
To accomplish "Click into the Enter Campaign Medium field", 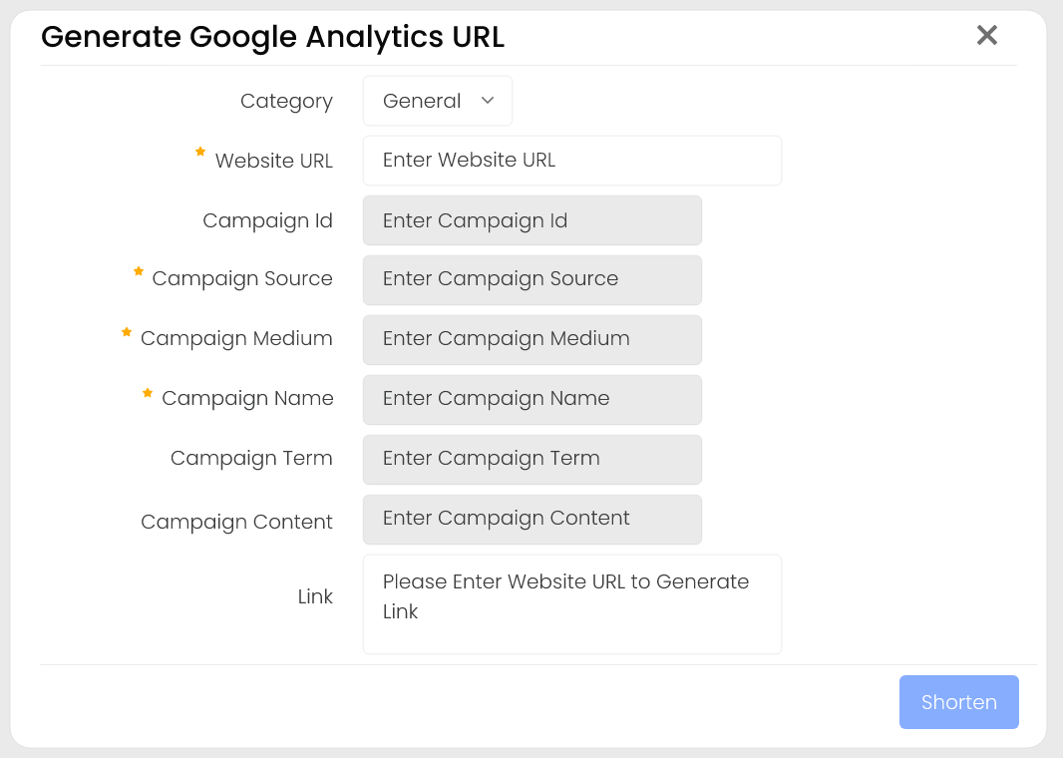I will point(531,339).
